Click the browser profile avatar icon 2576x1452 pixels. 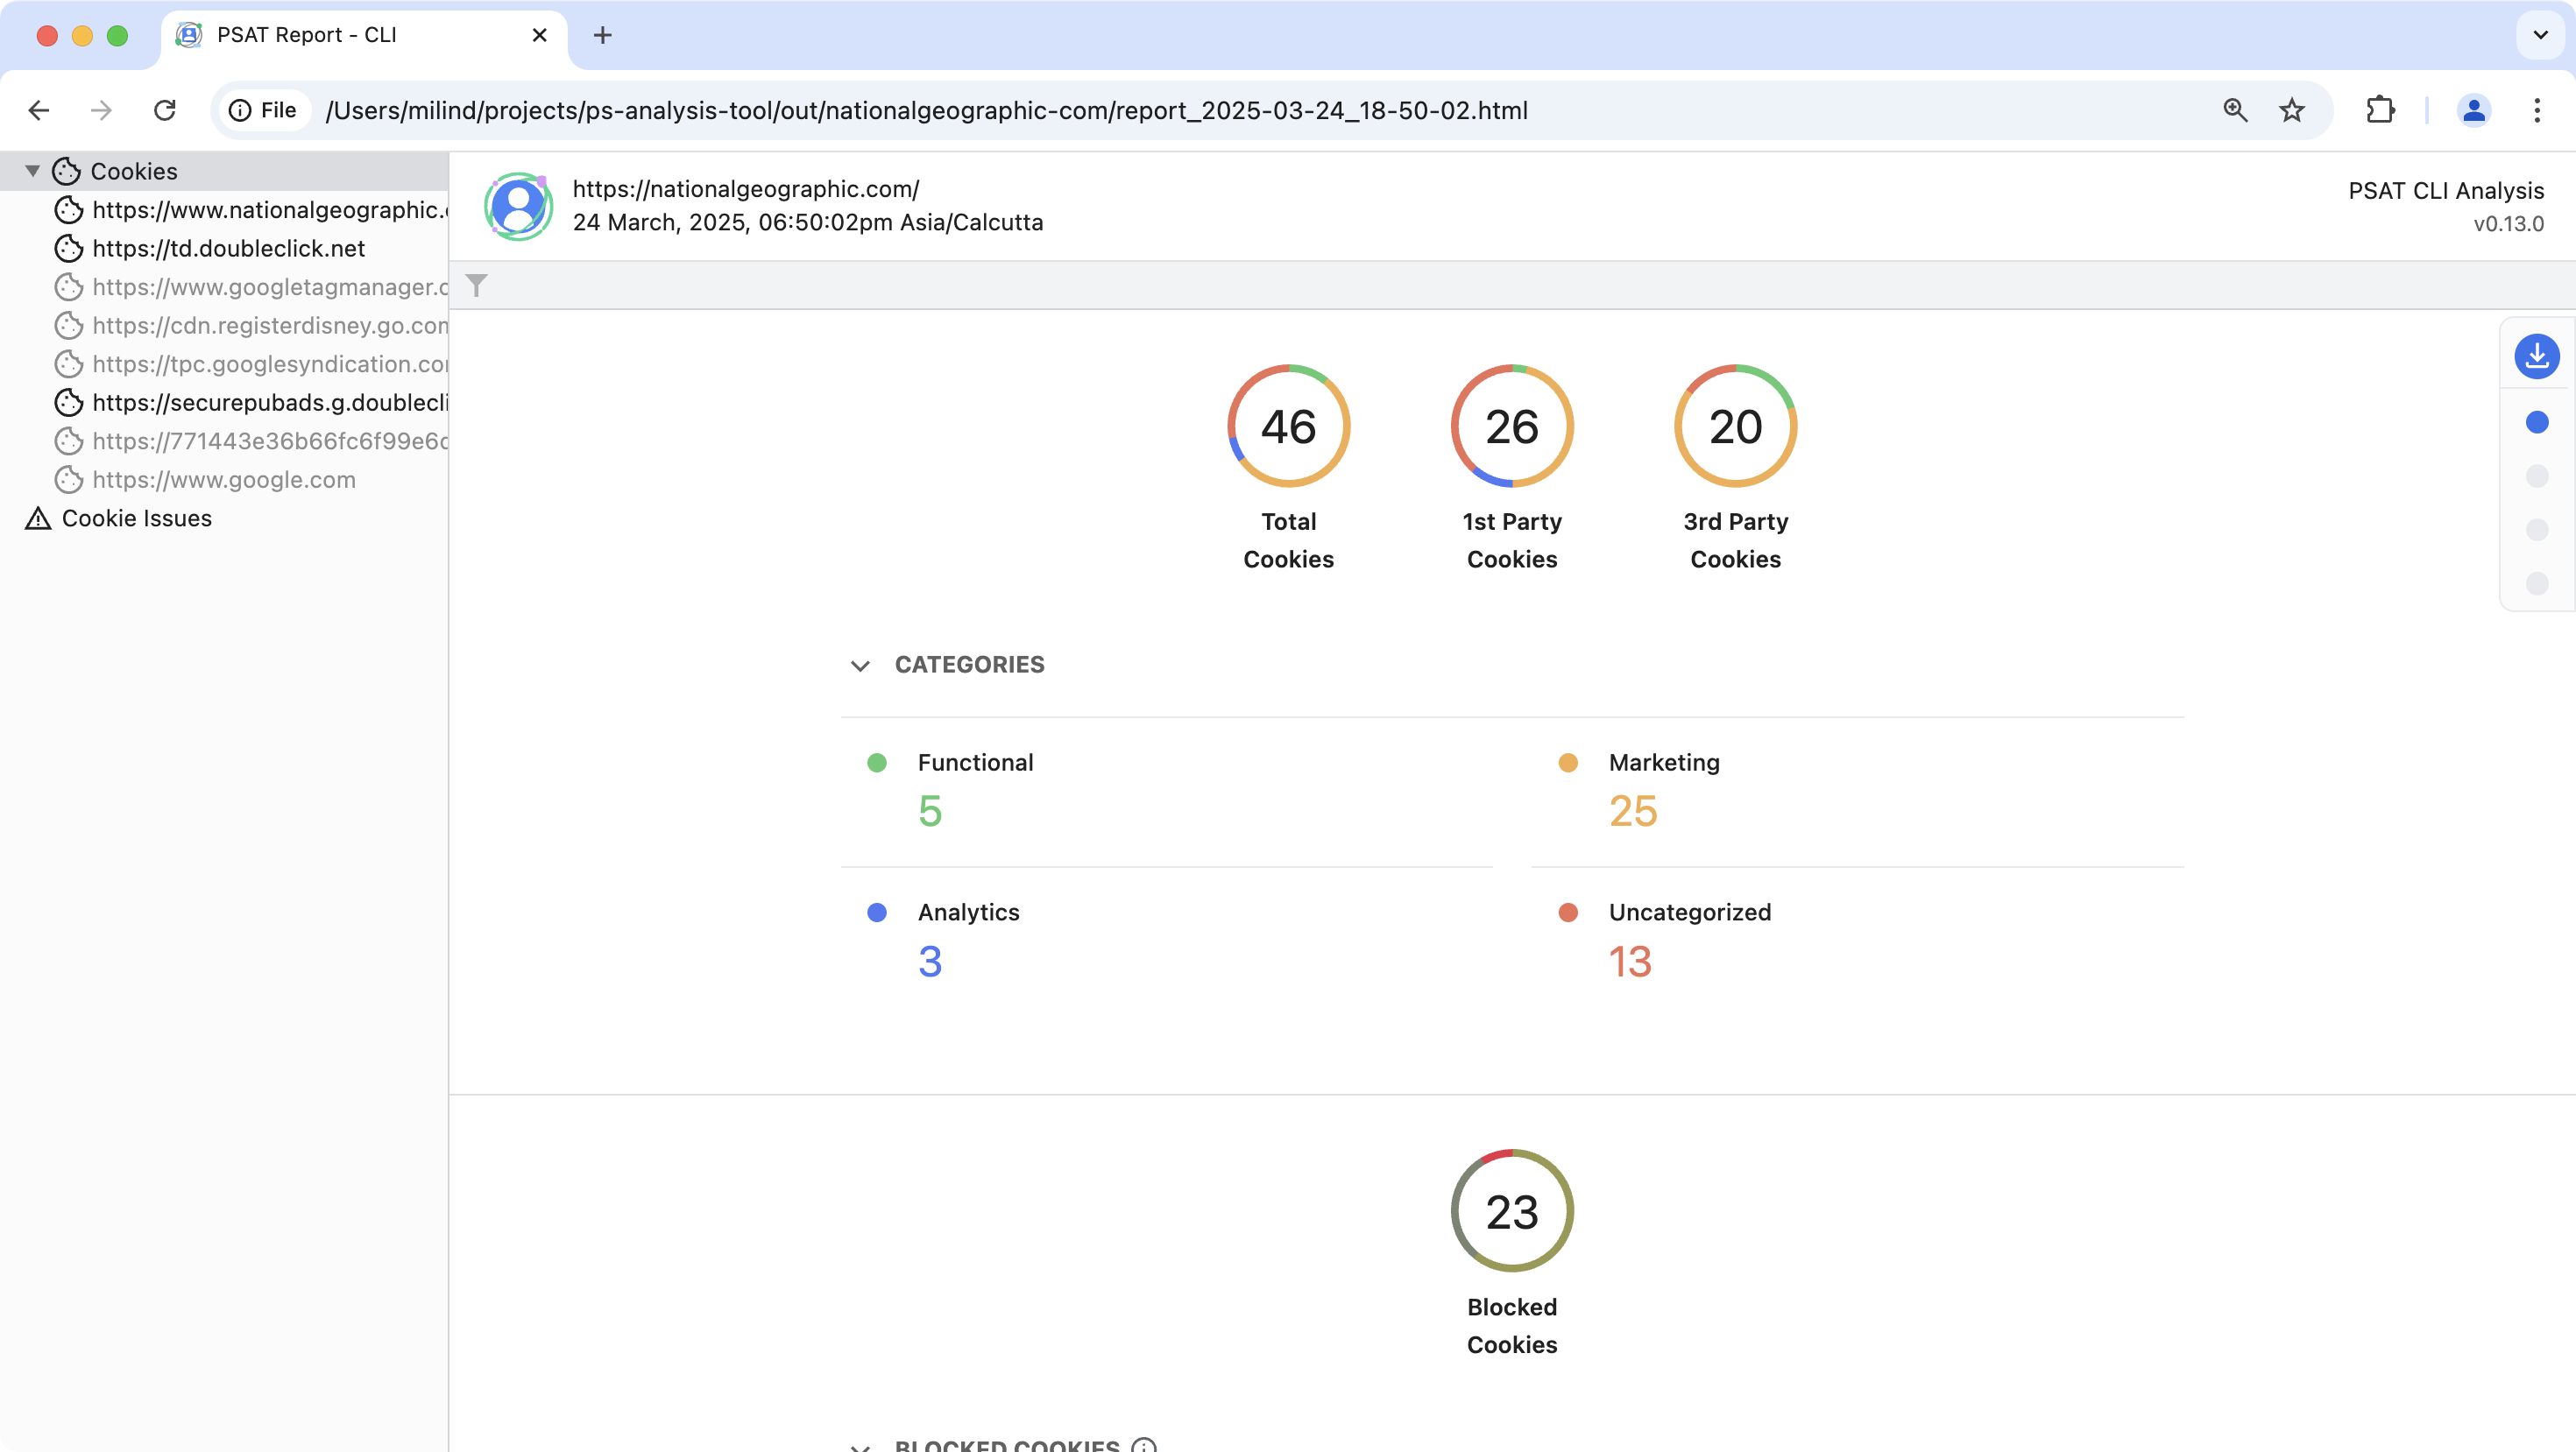click(2473, 111)
